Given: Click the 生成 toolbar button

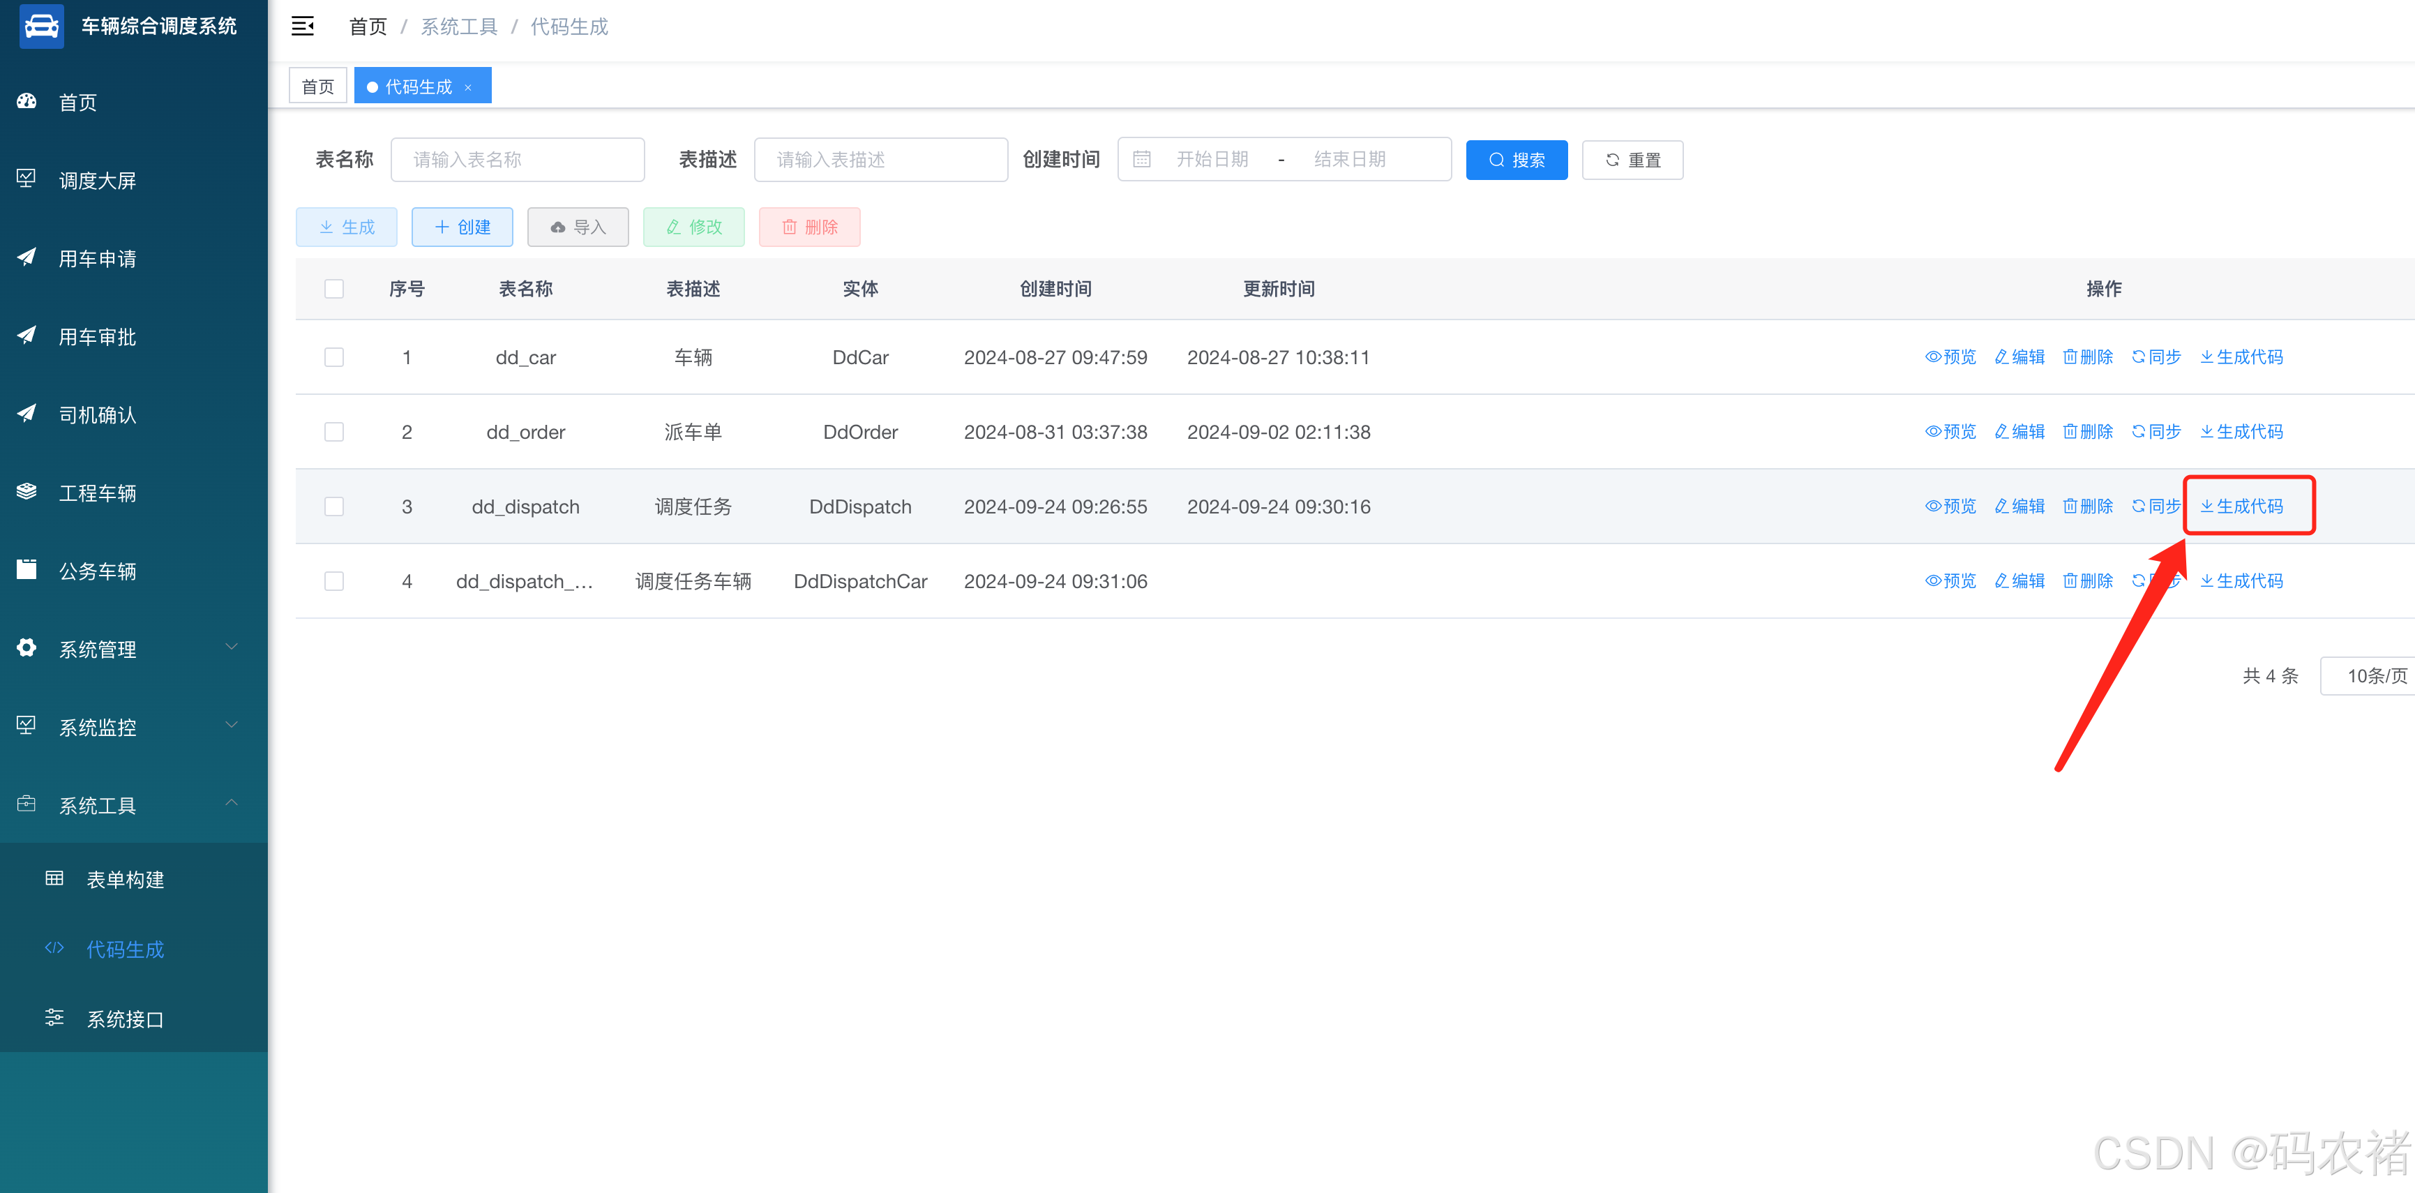Looking at the screenshot, I should click(x=346, y=227).
